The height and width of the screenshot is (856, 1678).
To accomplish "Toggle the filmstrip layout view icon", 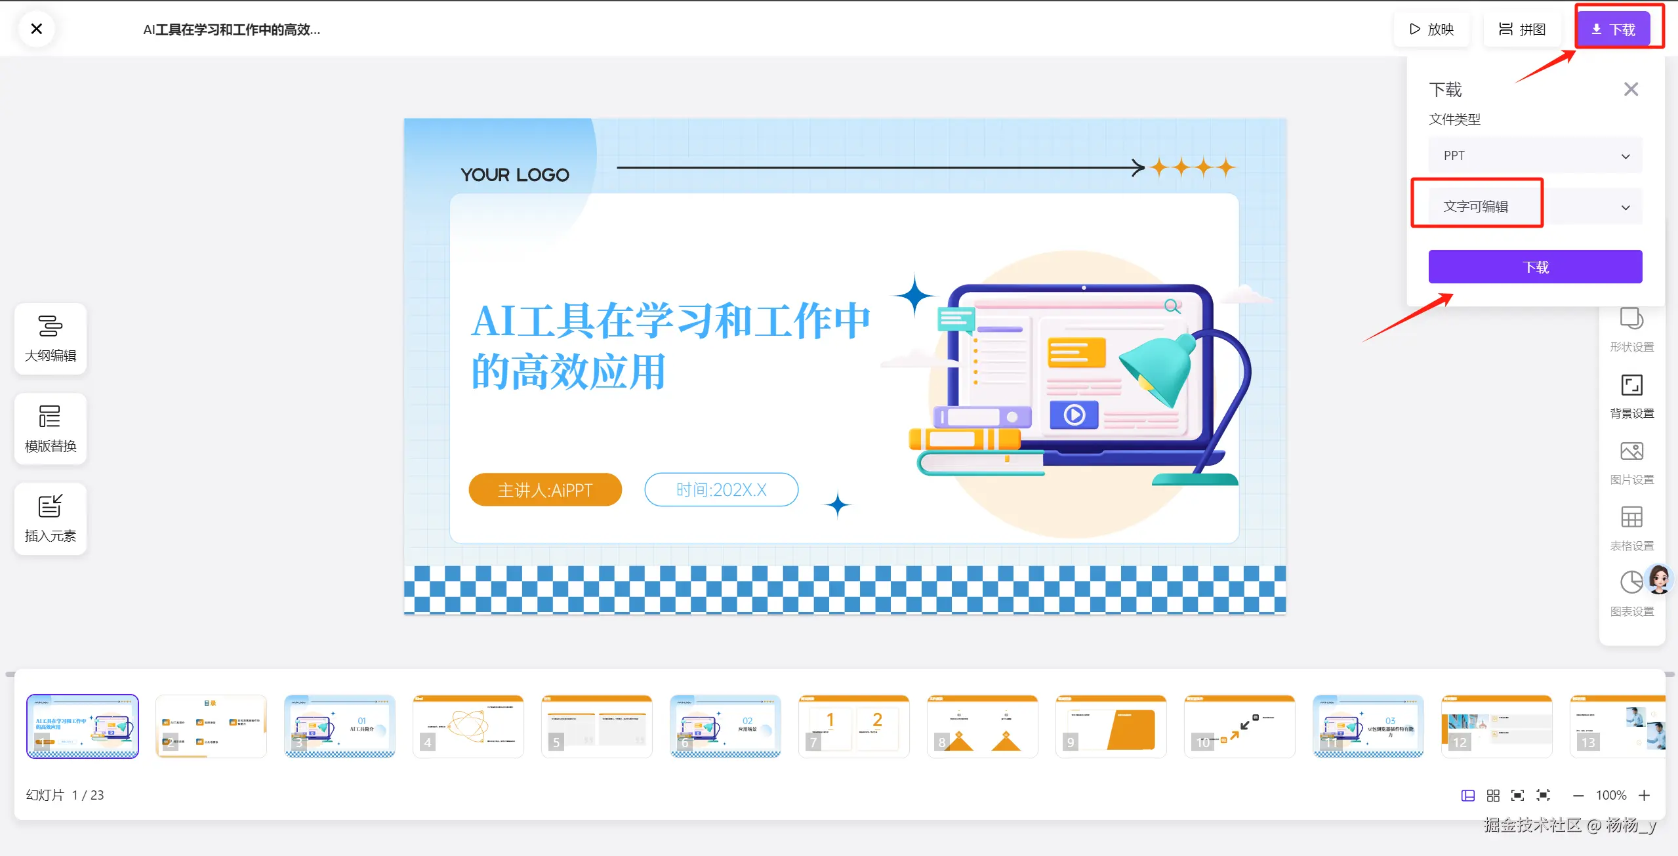I will coord(1468,796).
